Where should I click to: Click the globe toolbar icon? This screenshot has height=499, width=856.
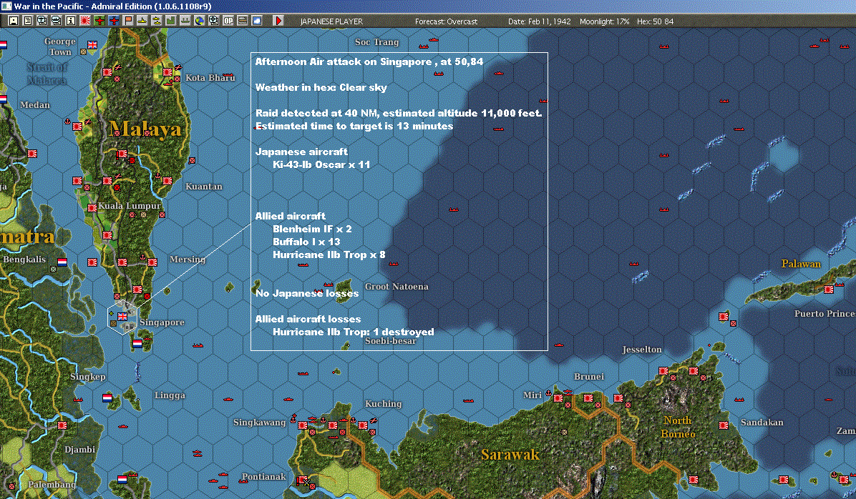click(199, 21)
